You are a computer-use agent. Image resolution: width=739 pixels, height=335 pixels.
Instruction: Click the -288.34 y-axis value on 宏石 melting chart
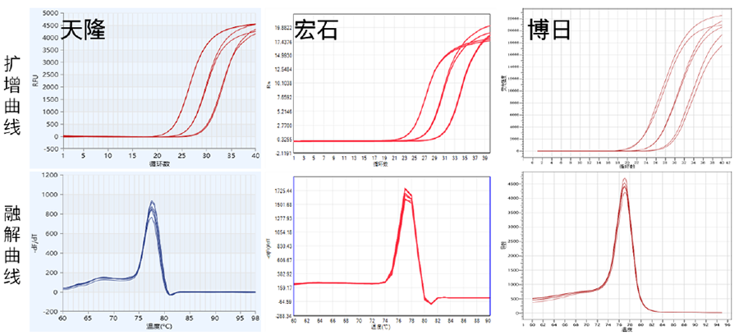(x=283, y=315)
